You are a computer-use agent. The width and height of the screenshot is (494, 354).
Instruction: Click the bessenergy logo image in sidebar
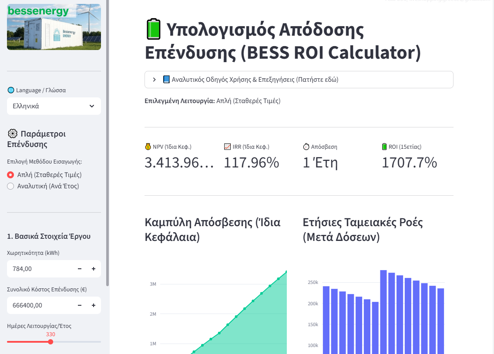tap(54, 27)
